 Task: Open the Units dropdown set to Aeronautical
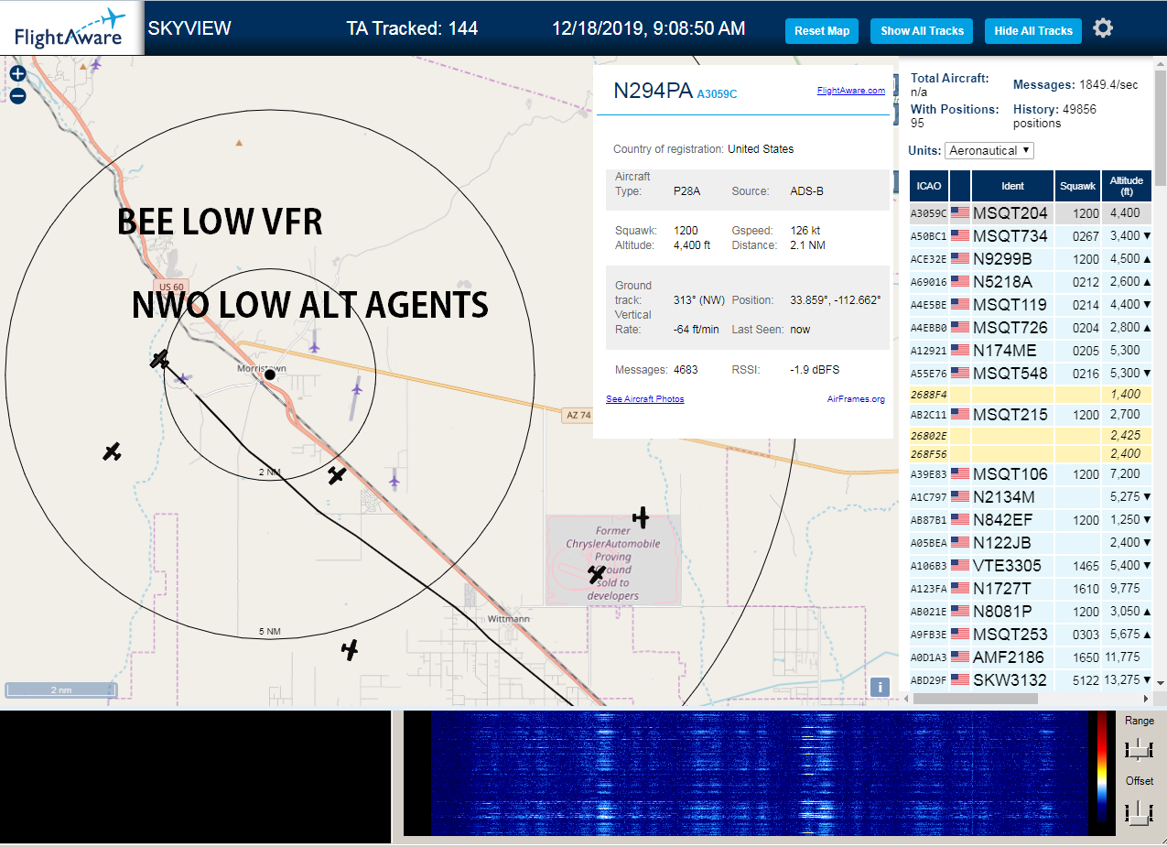click(989, 150)
